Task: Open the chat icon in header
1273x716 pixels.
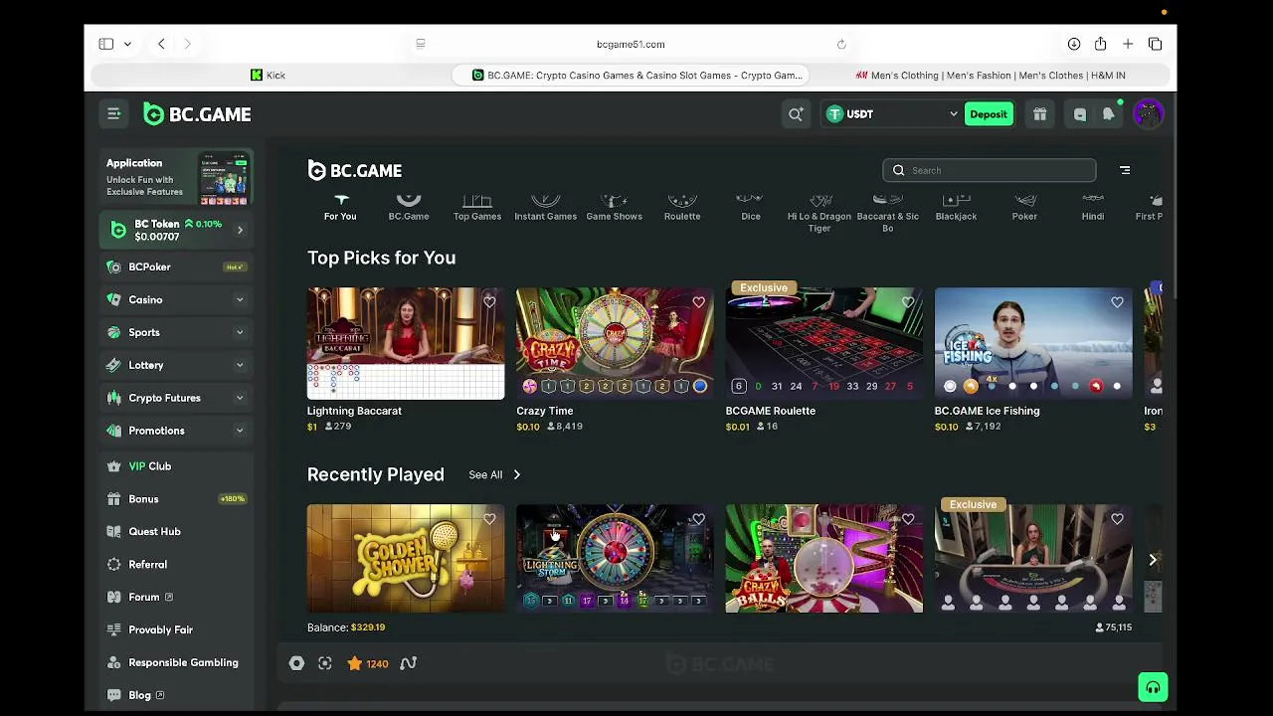Action: [1080, 114]
